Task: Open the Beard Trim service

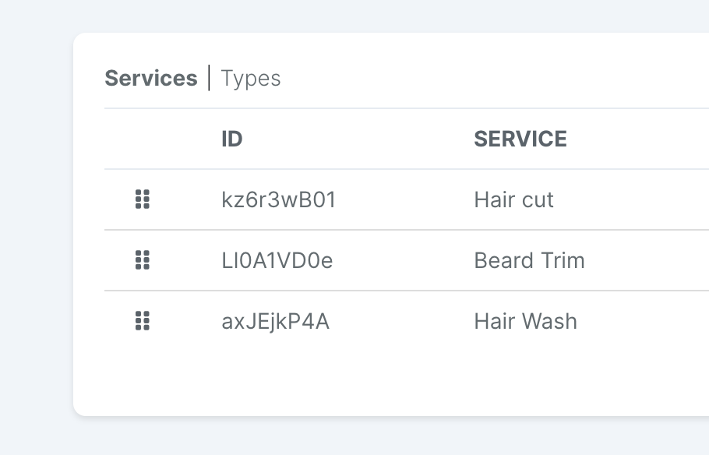Action: [x=529, y=260]
